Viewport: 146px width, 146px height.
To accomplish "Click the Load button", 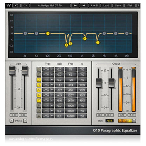I will click(106, 6).
